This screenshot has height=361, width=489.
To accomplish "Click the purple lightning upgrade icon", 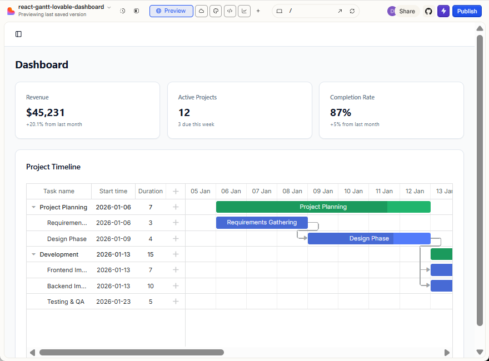I will click(x=443, y=11).
